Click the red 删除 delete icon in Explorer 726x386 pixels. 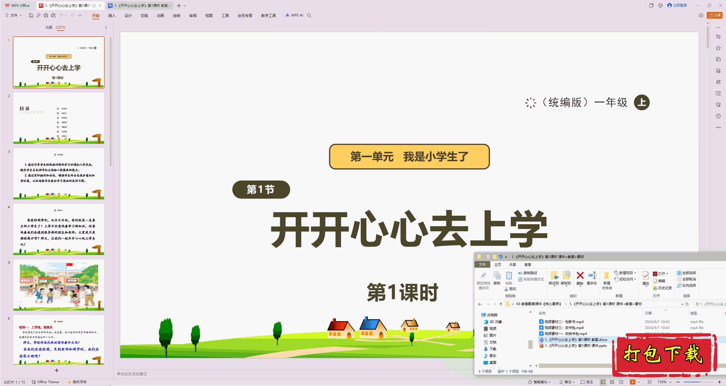(580, 278)
